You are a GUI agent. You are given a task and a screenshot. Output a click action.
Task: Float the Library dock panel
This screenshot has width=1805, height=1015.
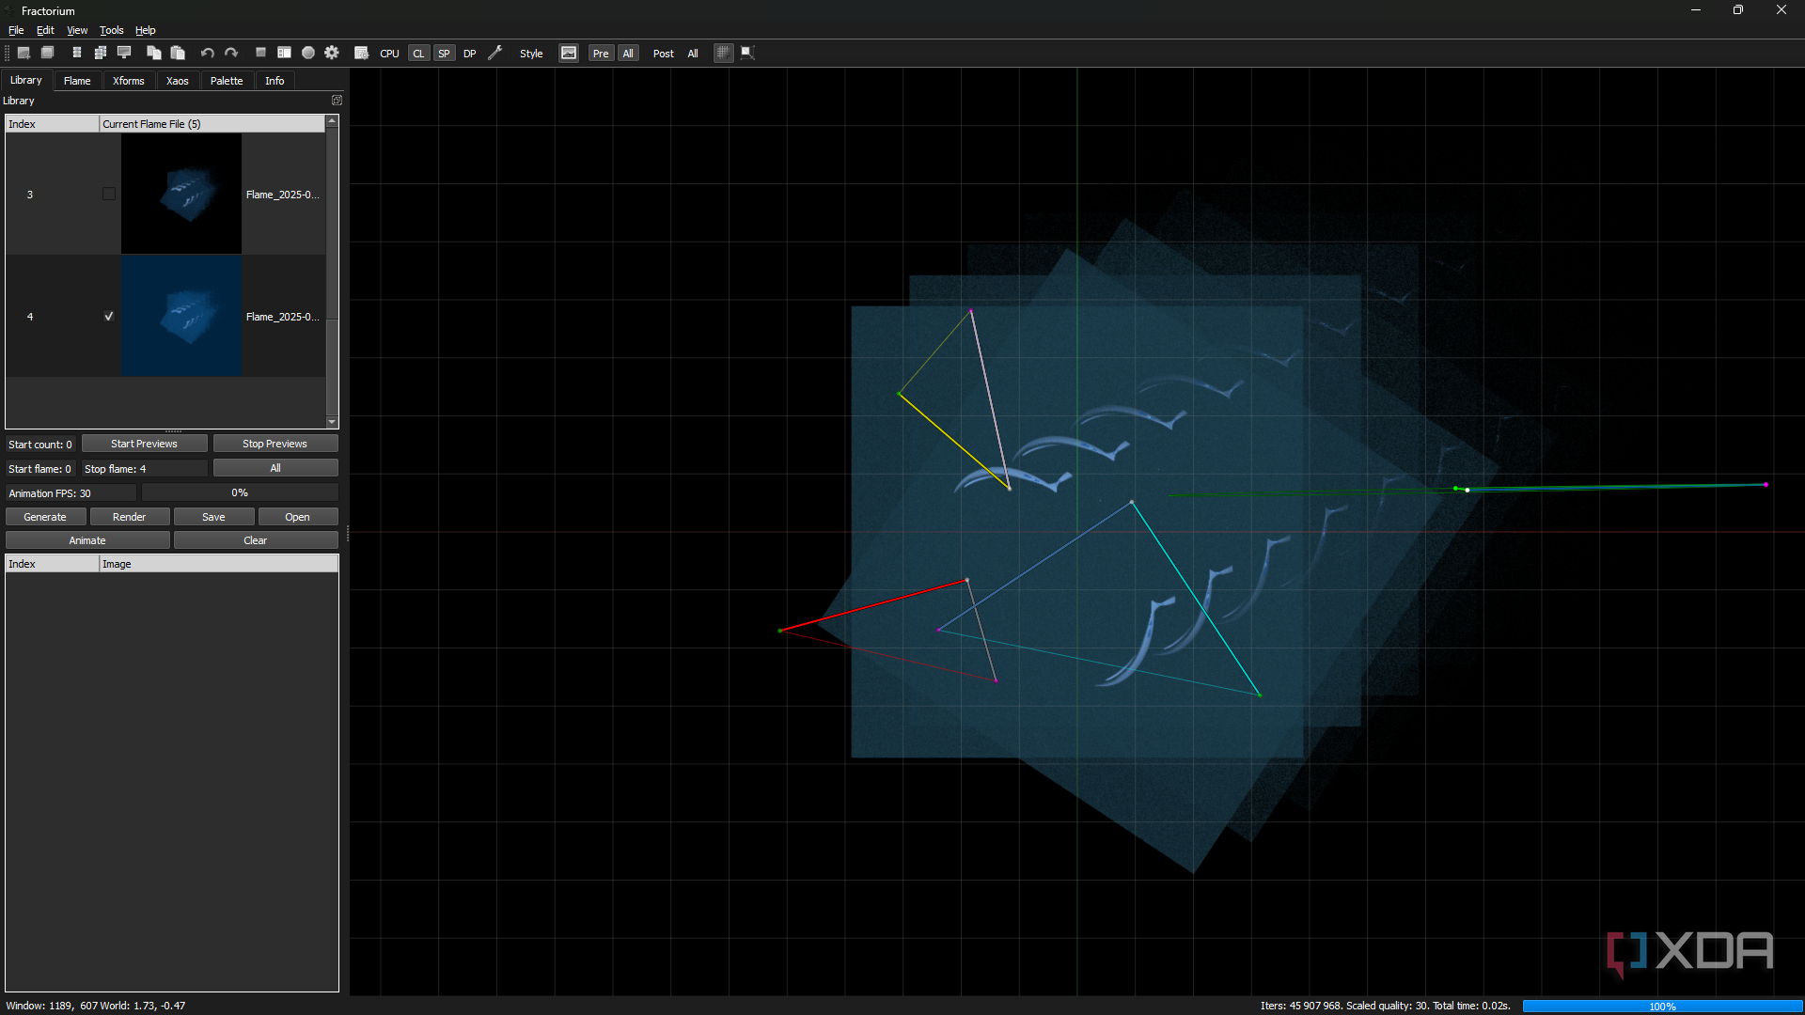(x=337, y=101)
